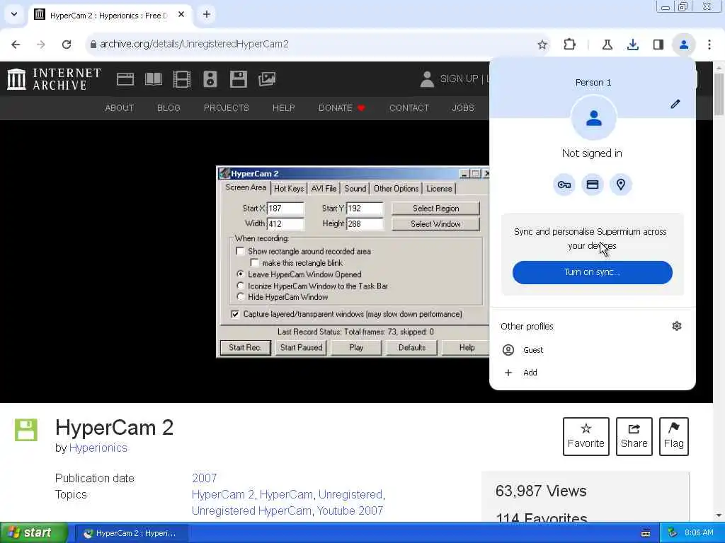Add a new profile
The height and width of the screenshot is (543, 725).
(593, 373)
